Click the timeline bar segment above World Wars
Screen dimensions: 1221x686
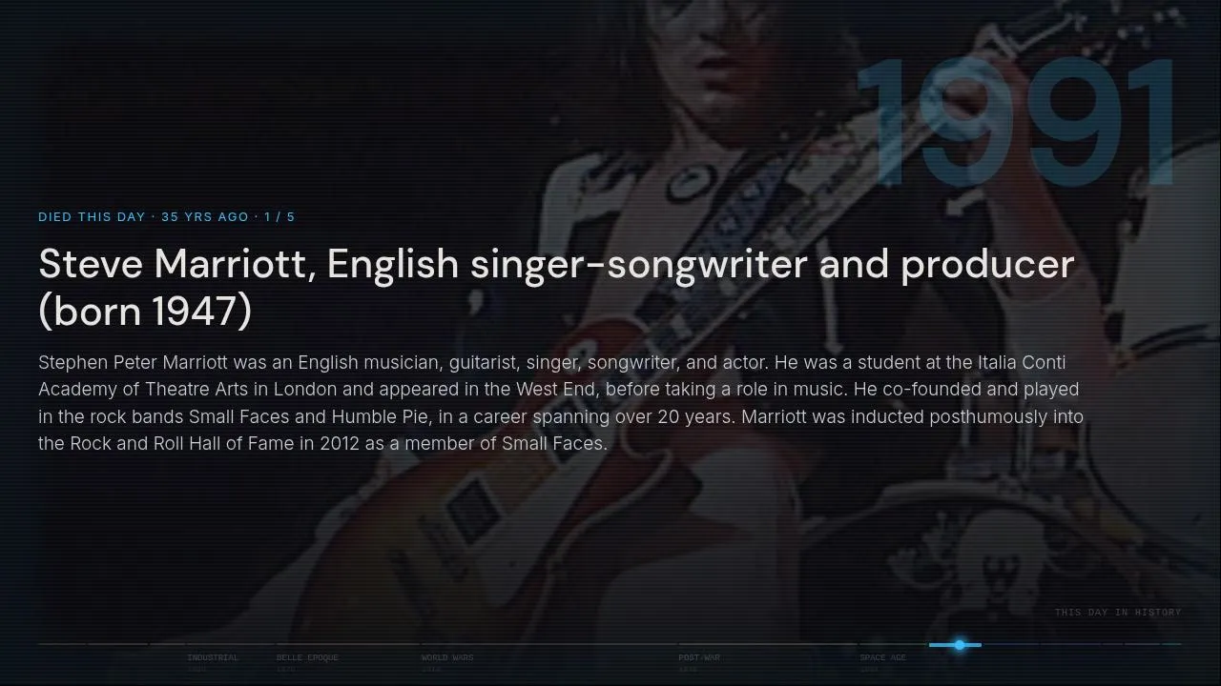(x=549, y=644)
